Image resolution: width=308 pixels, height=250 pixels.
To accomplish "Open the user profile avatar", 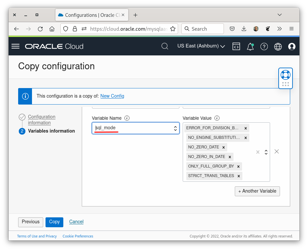I will pyautogui.click(x=292, y=47).
